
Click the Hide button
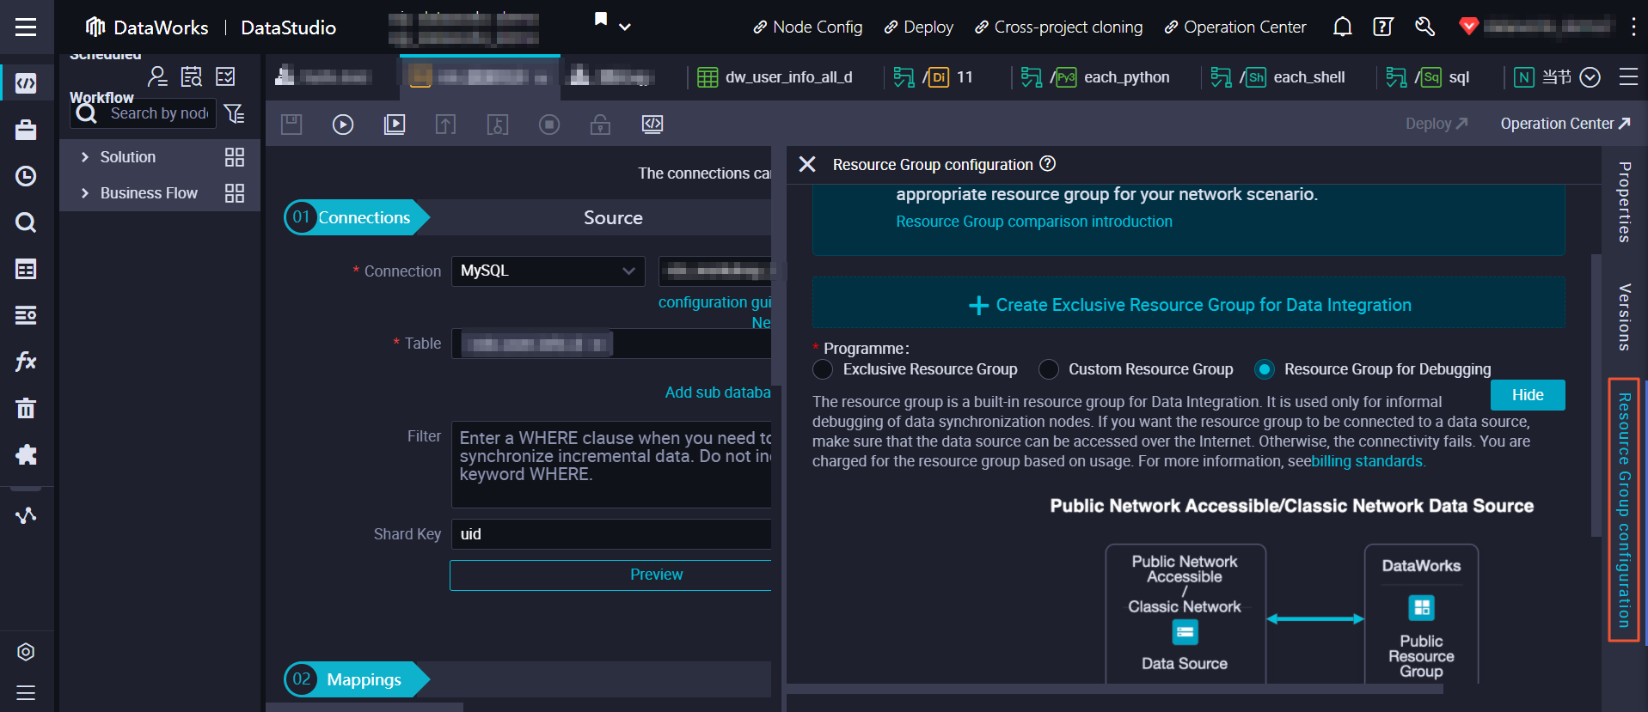1528,395
